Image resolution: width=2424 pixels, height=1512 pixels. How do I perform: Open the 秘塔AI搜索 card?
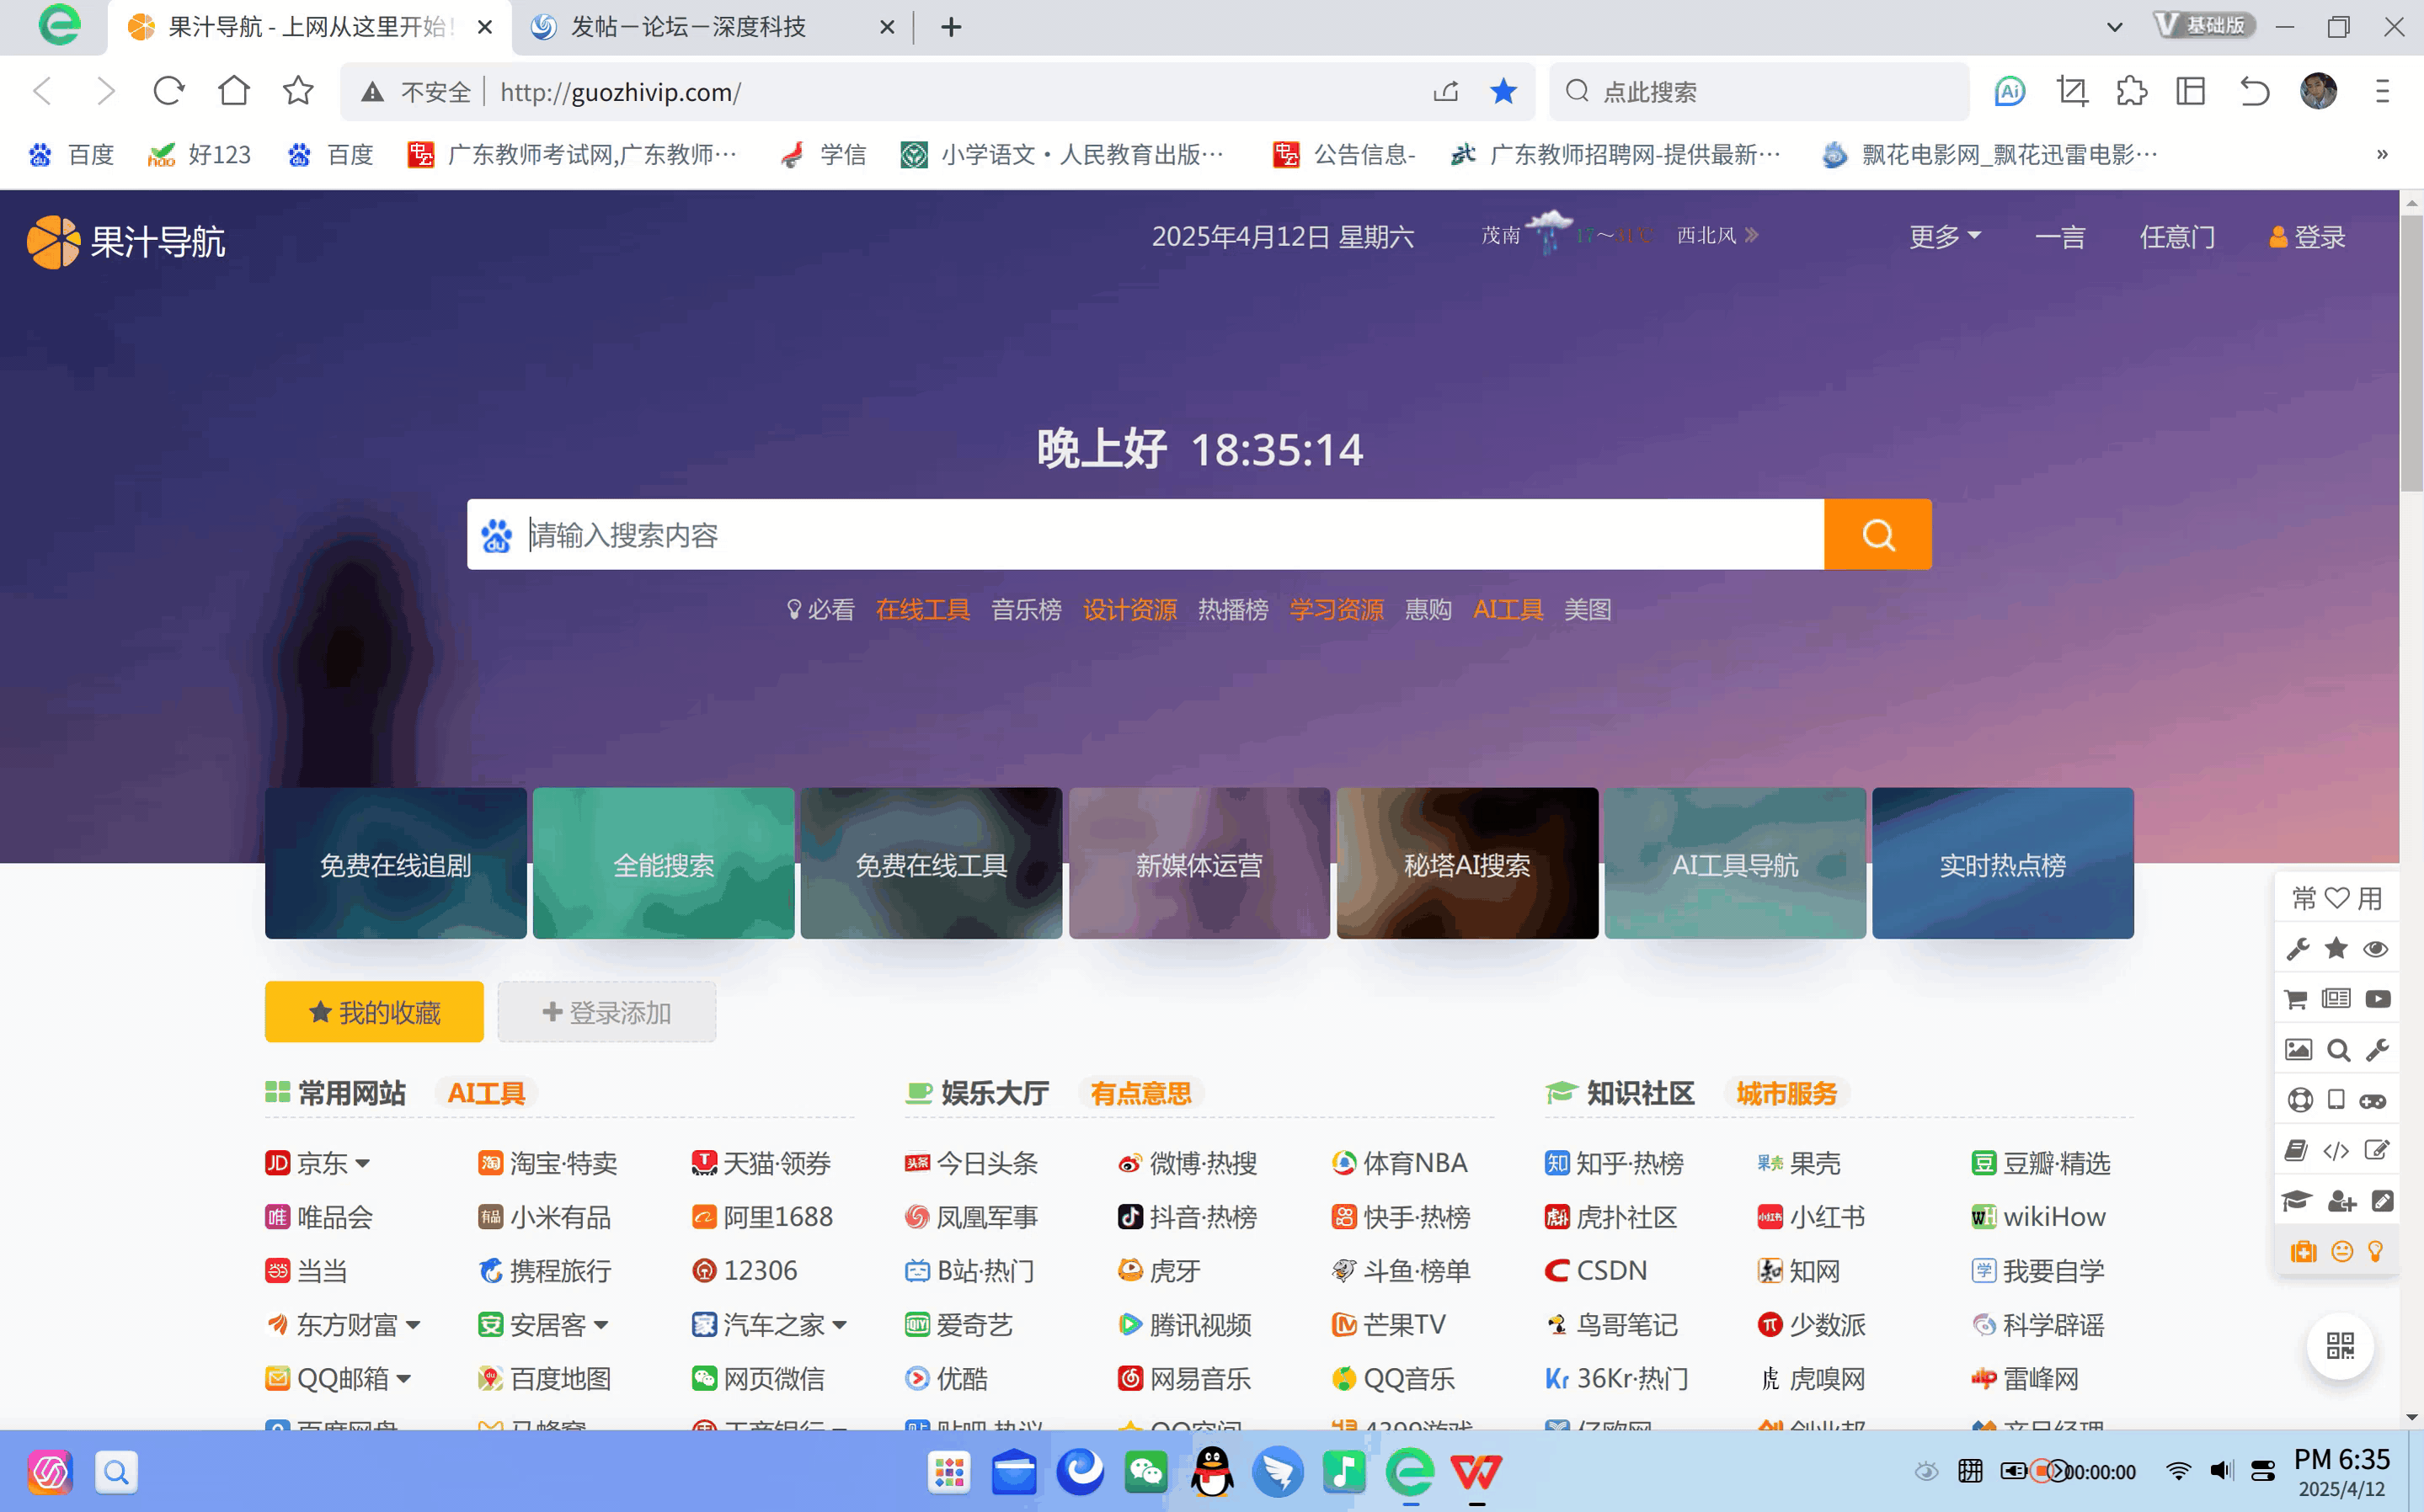[x=1466, y=863]
